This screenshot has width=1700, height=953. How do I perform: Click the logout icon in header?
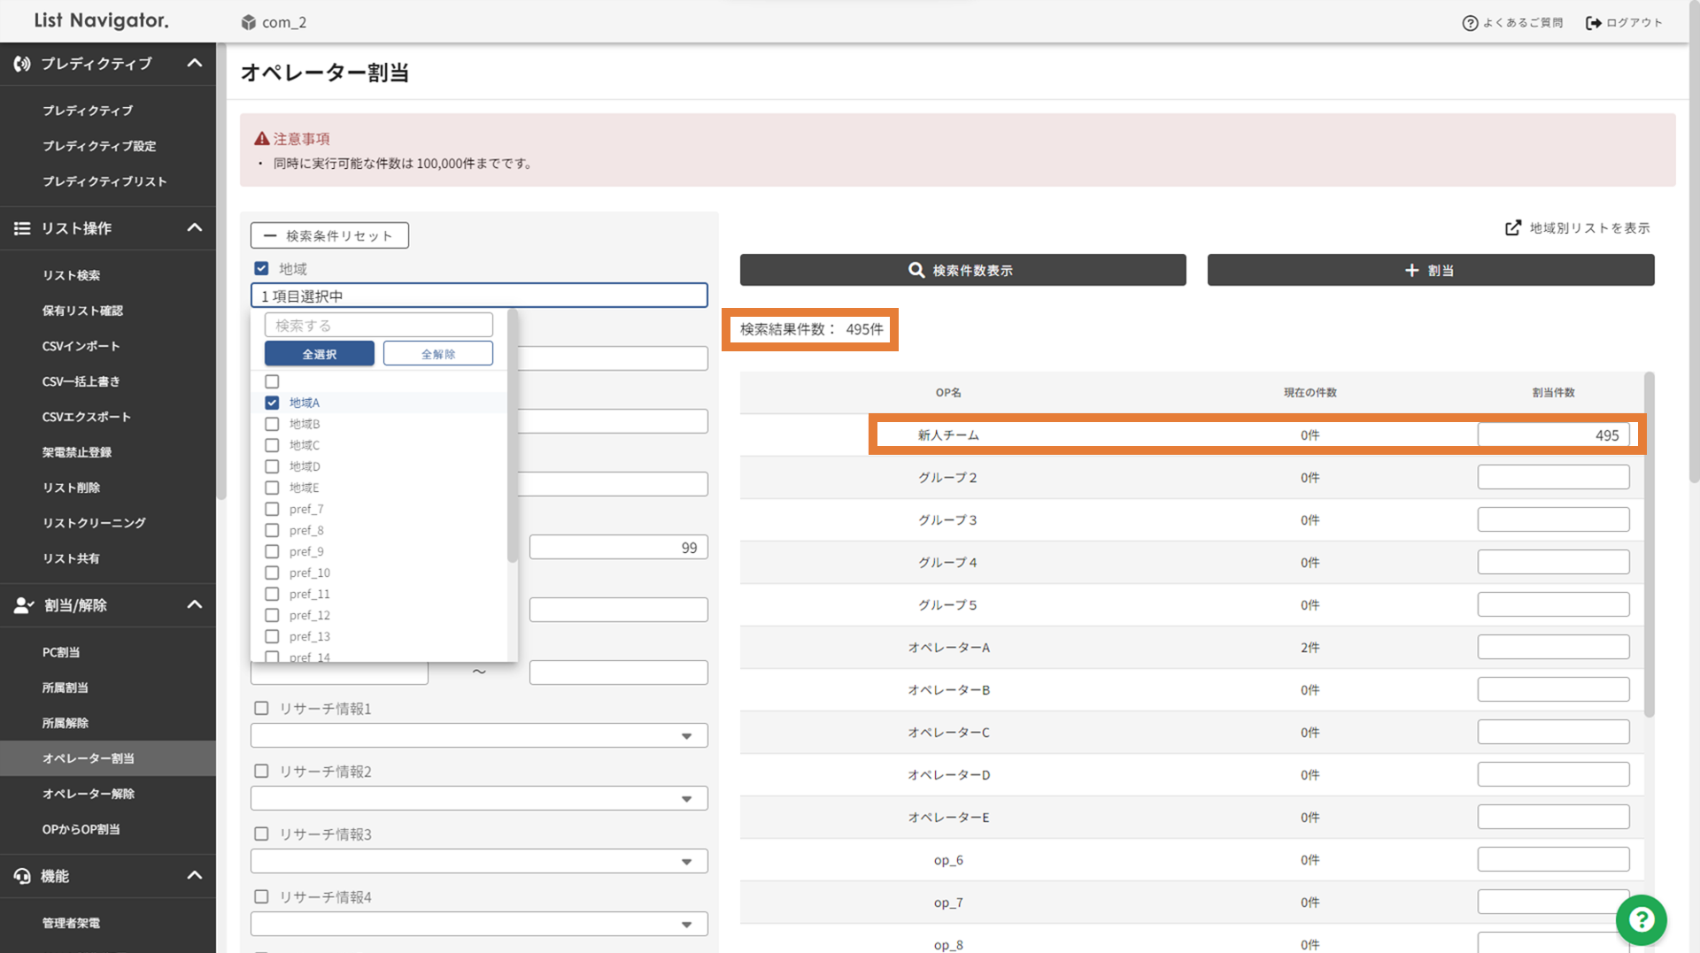coord(1593,23)
